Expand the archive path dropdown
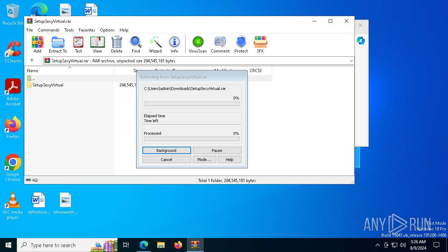Screen dimensions: 448x252 [x=351, y=61]
